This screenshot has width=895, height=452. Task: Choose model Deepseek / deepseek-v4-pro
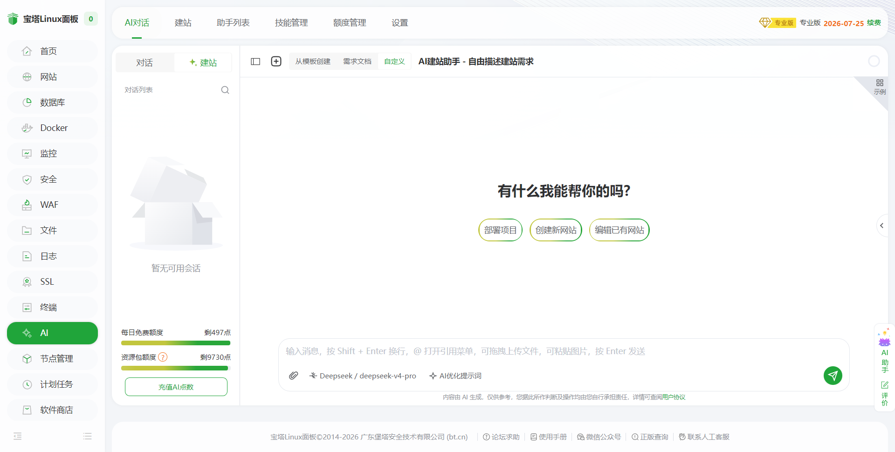point(363,376)
